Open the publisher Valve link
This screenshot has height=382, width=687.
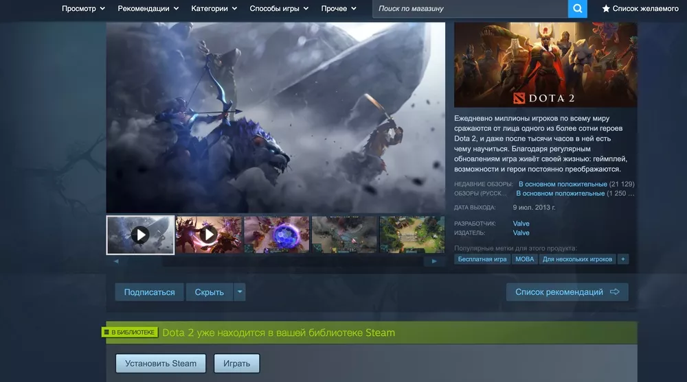[521, 232]
